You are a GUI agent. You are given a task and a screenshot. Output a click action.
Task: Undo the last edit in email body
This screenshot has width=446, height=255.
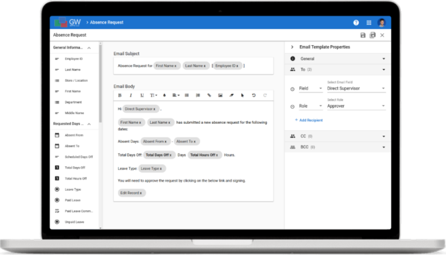[x=254, y=95]
